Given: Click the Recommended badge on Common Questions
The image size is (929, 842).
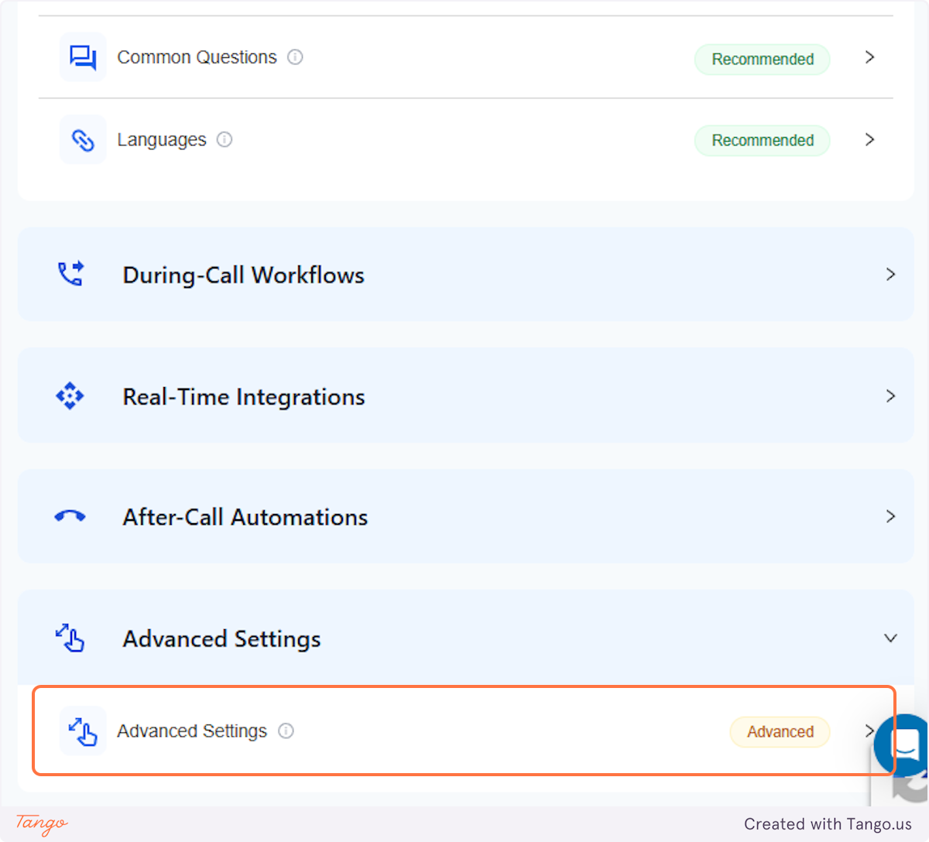Looking at the screenshot, I should (762, 59).
